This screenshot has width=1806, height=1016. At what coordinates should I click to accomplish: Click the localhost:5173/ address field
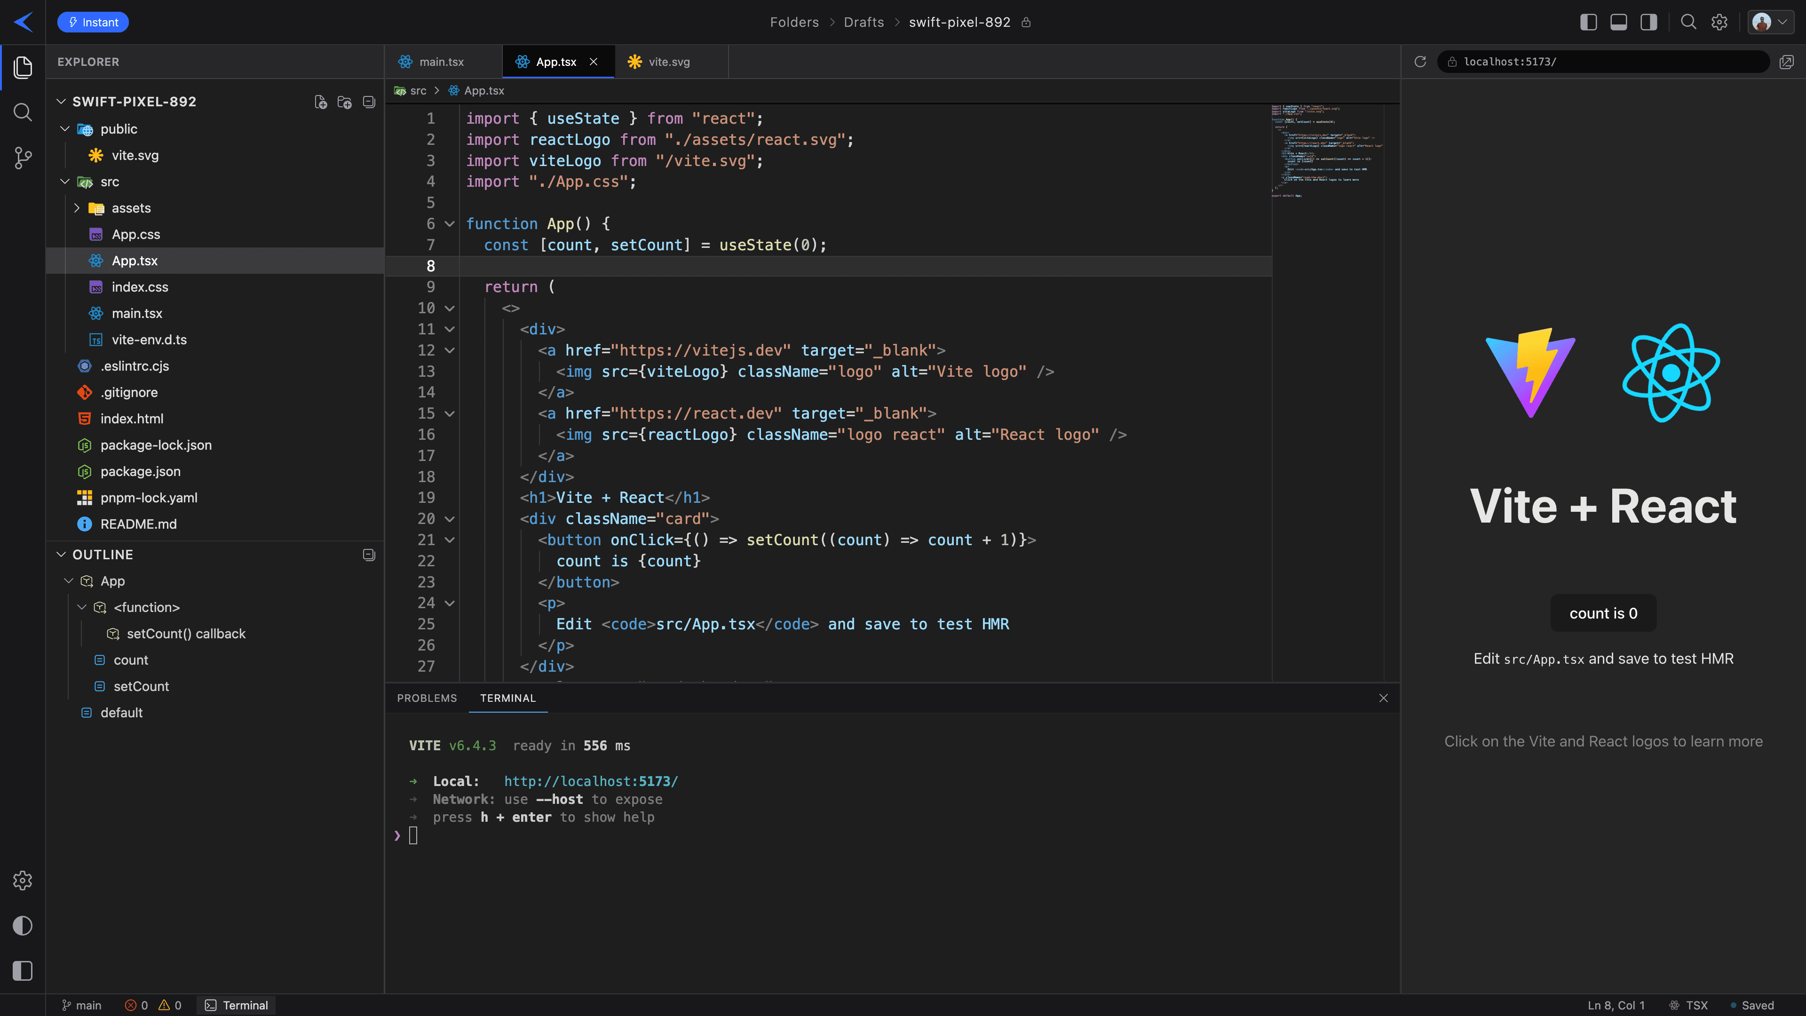tap(1603, 62)
